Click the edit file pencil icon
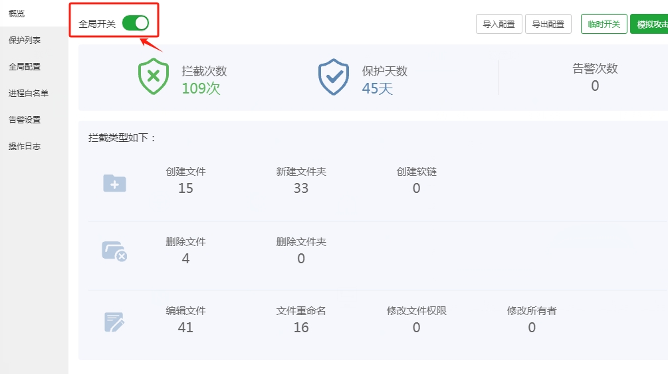The image size is (668, 374). tap(114, 322)
